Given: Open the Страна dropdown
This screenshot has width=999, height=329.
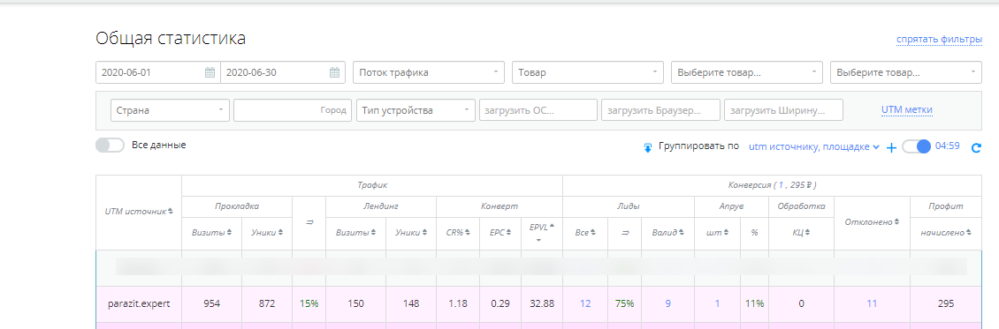Looking at the screenshot, I should coord(170,110).
